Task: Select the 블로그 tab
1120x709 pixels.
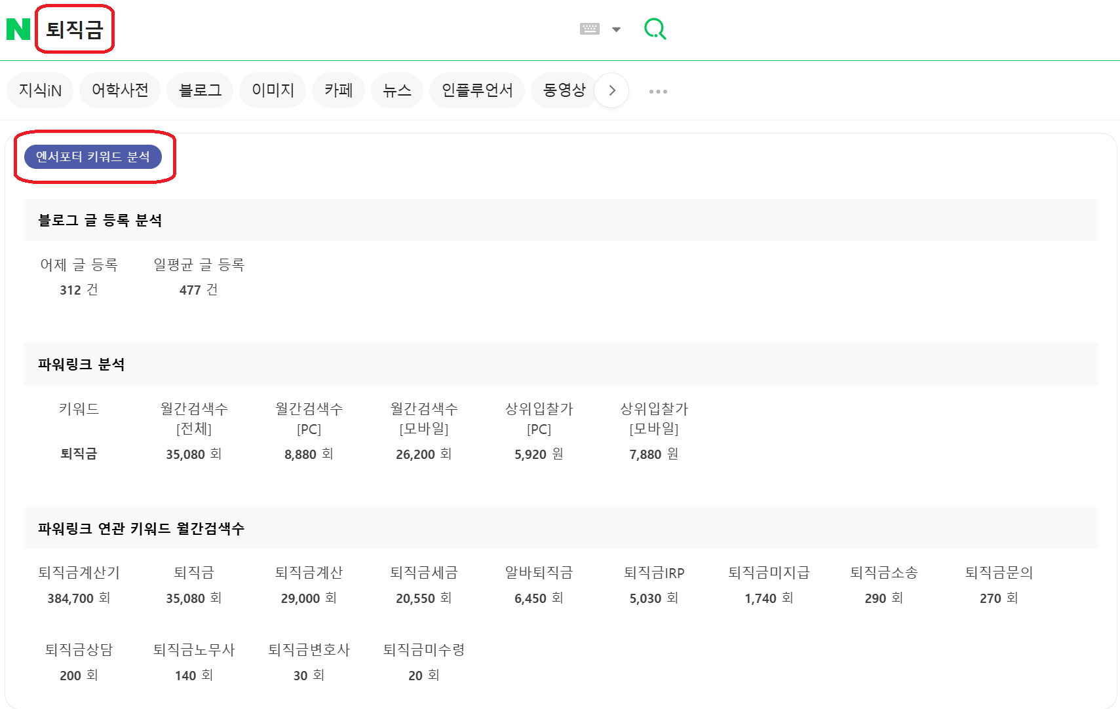Action: (x=200, y=90)
